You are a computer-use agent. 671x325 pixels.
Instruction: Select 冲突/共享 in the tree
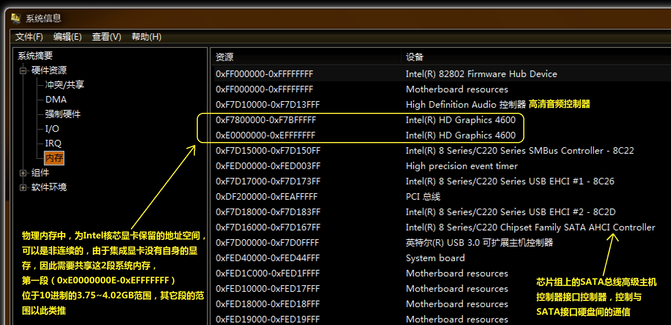64,85
